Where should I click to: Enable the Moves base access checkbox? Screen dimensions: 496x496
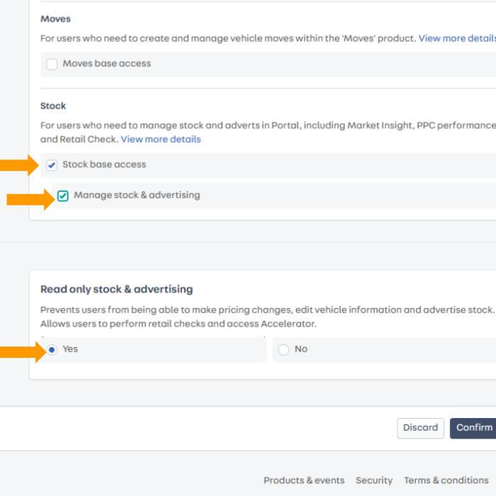[x=52, y=64]
